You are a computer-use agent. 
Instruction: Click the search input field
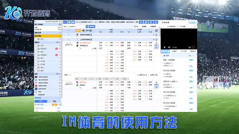pyautogui.click(x=74, y=27)
